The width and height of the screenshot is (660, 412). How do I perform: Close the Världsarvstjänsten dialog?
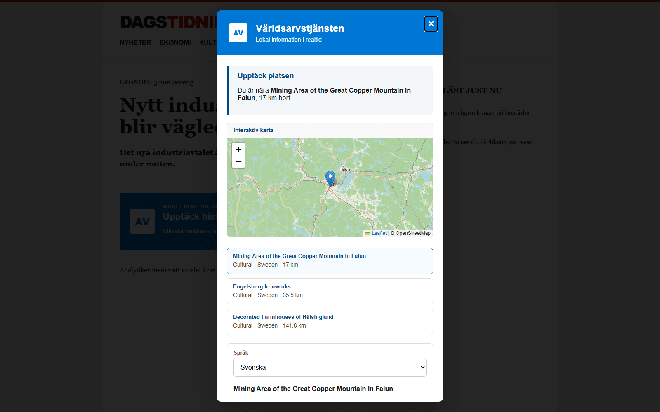coord(431,24)
